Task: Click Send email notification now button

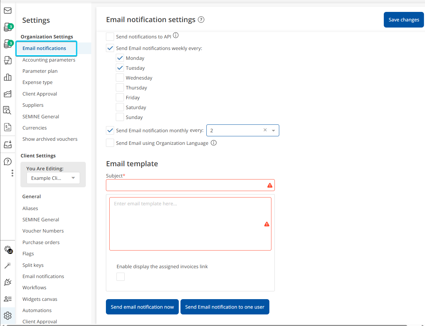Action: (x=142, y=307)
